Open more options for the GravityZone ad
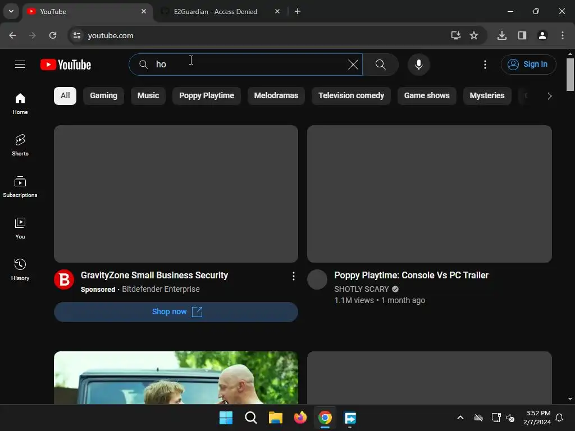The image size is (575, 431). pos(293,276)
